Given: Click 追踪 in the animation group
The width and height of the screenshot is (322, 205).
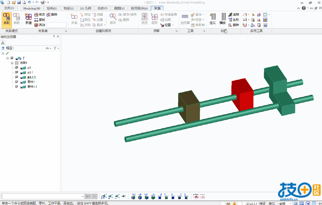Looking at the screenshot, I should pos(234,14).
